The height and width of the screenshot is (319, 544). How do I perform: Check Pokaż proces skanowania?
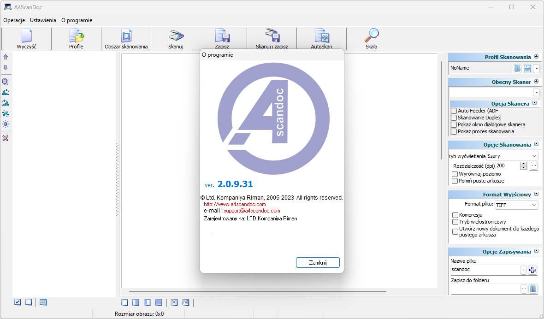(454, 132)
